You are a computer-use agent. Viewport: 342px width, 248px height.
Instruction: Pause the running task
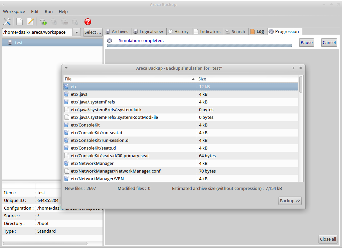(307, 42)
